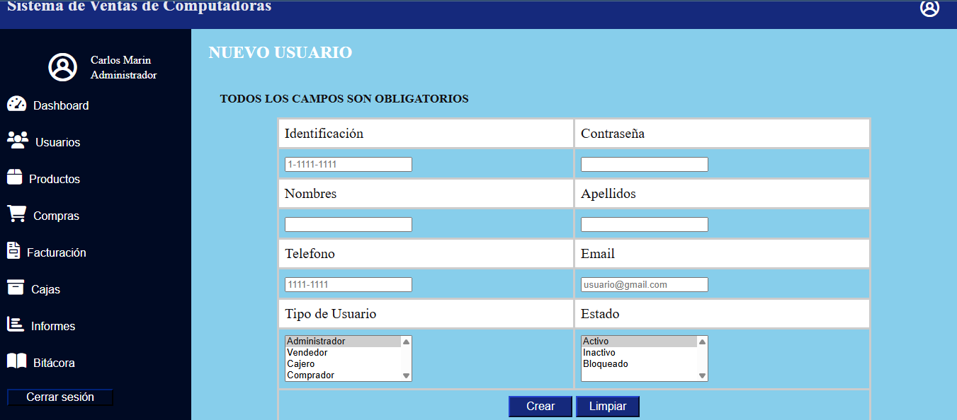Viewport: 957px width, 420px height.
Task: Click the Limpiar button
Action: tap(607, 406)
